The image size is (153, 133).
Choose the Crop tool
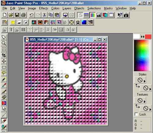pos(4,55)
